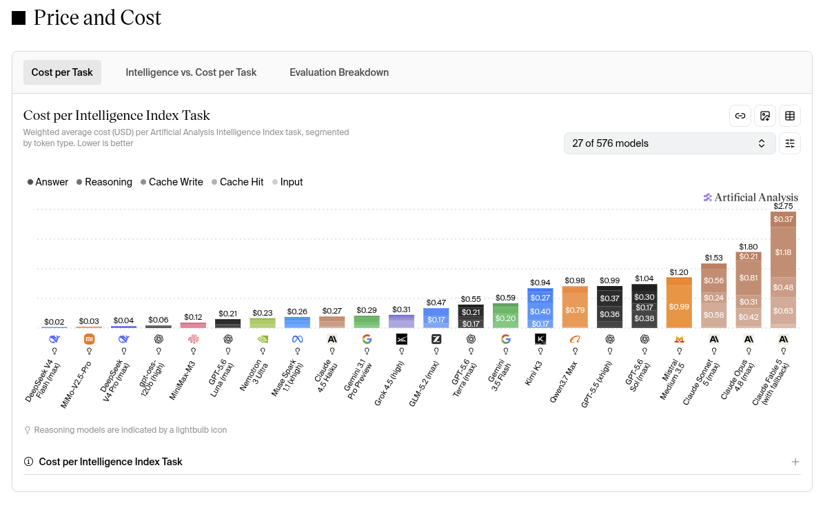The height and width of the screenshot is (510, 823).
Task: Click the Claude Fable 5 Anthropic logo
Action: (783, 339)
